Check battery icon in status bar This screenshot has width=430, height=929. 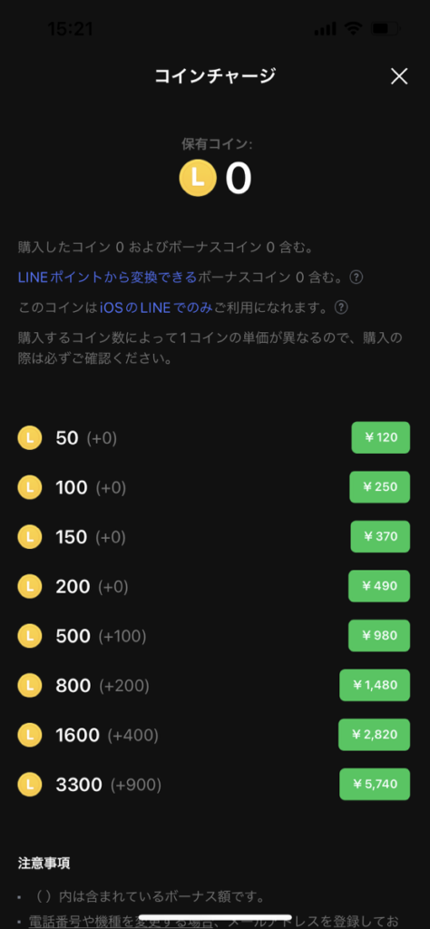(x=385, y=28)
